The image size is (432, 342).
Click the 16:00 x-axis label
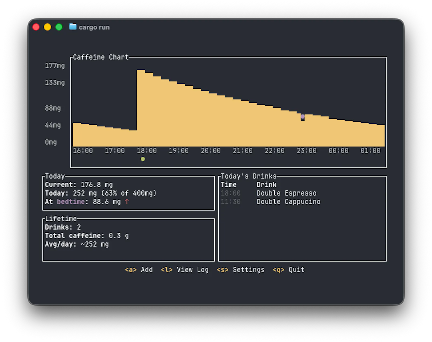point(83,151)
